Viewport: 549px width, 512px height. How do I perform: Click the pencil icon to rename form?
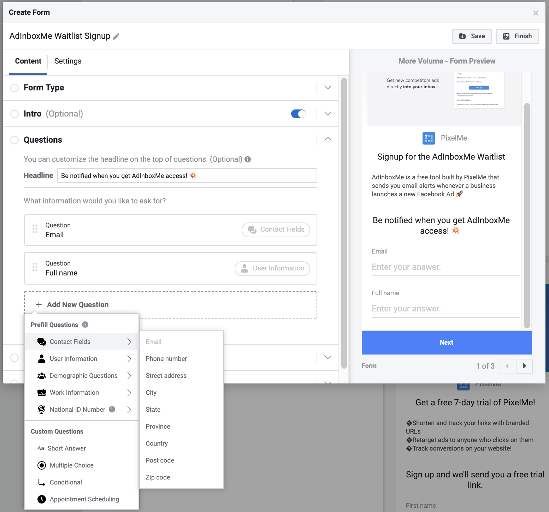click(116, 36)
